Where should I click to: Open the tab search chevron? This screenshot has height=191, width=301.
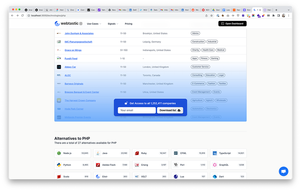(289, 10)
